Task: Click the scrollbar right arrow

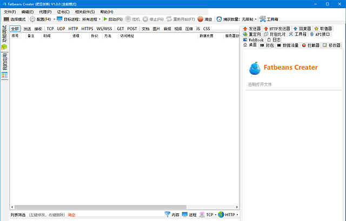Action: (237, 207)
